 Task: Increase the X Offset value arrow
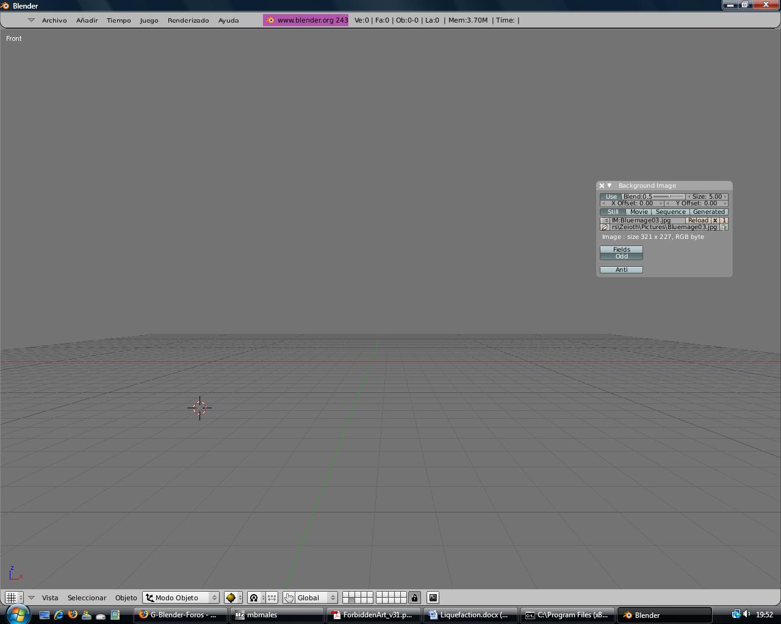(x=661, y=204)
